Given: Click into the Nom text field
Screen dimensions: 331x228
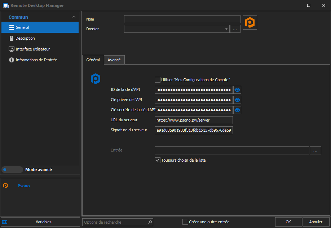Looking at the screenshot, I should coord(182,19).
